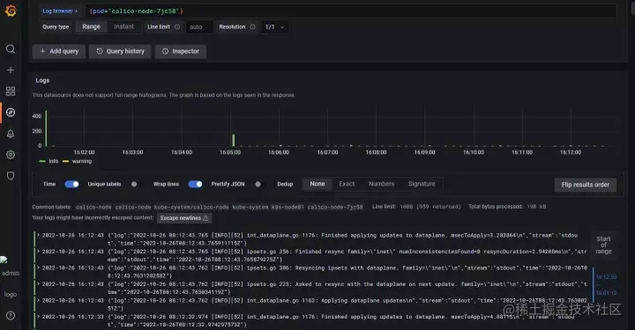Screen dimensions: 635x330
Task: Click the Line limit auto input field
Action: coord(199,27)
